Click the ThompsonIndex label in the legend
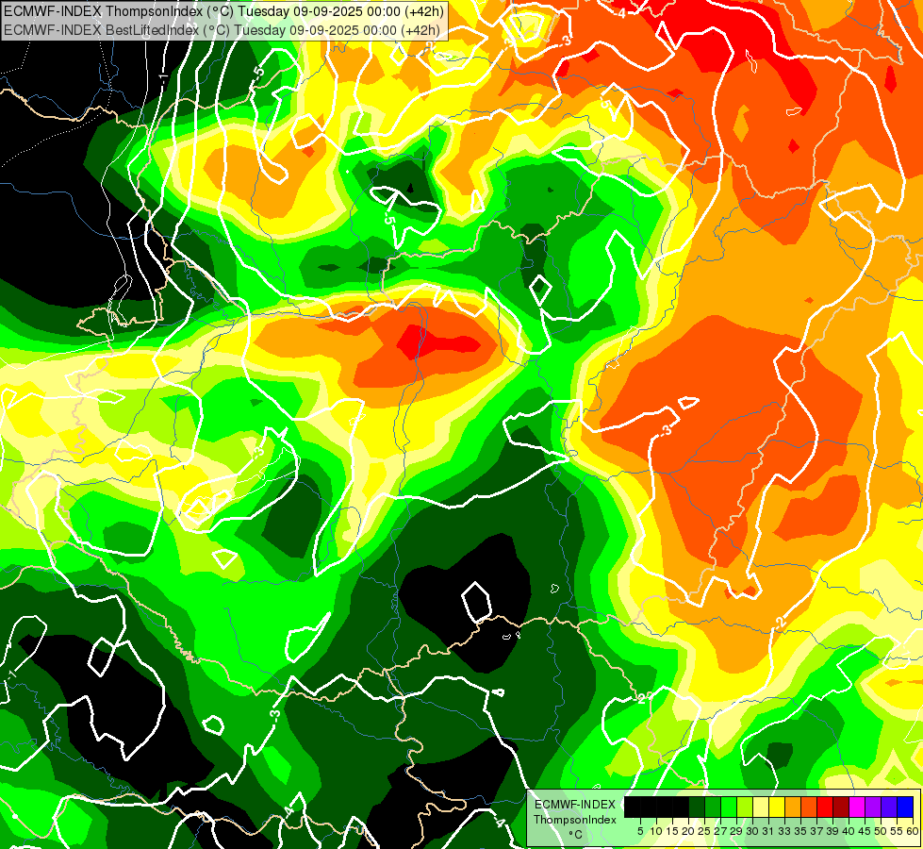Screen dimensions: 923x849 tap(575, 820)
